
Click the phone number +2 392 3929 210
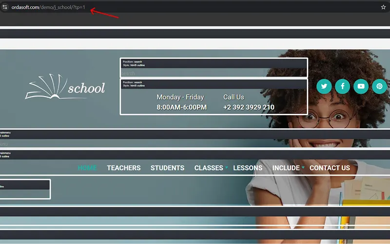(x=249, y=107)
